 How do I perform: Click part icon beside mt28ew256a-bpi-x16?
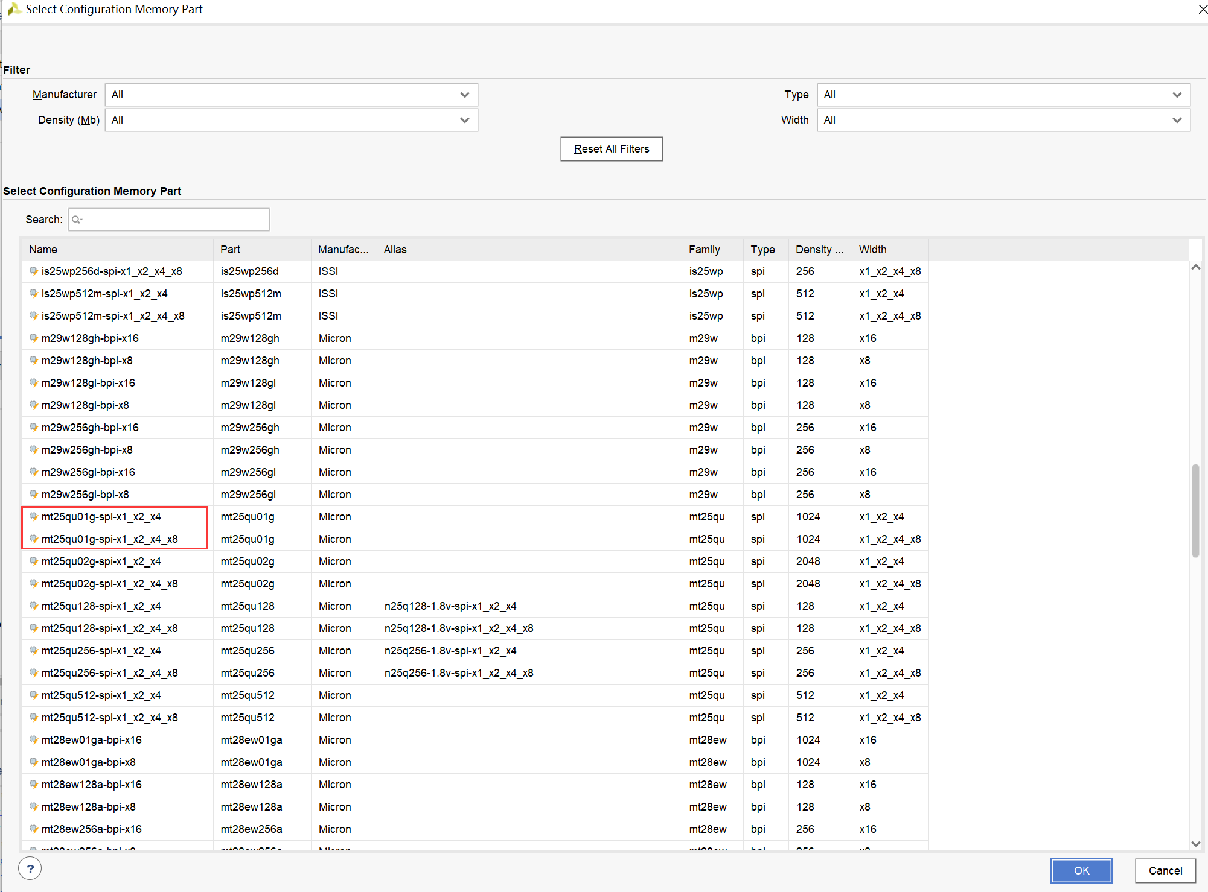(x=34, y=829)
